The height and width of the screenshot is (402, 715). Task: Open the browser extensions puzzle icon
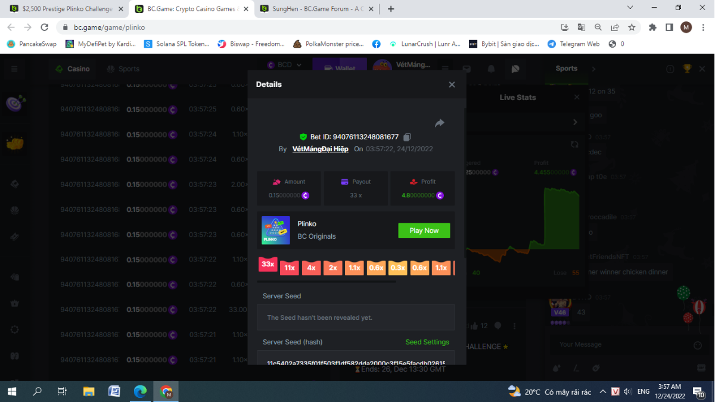pyautogui.click(x=652, y=27)
